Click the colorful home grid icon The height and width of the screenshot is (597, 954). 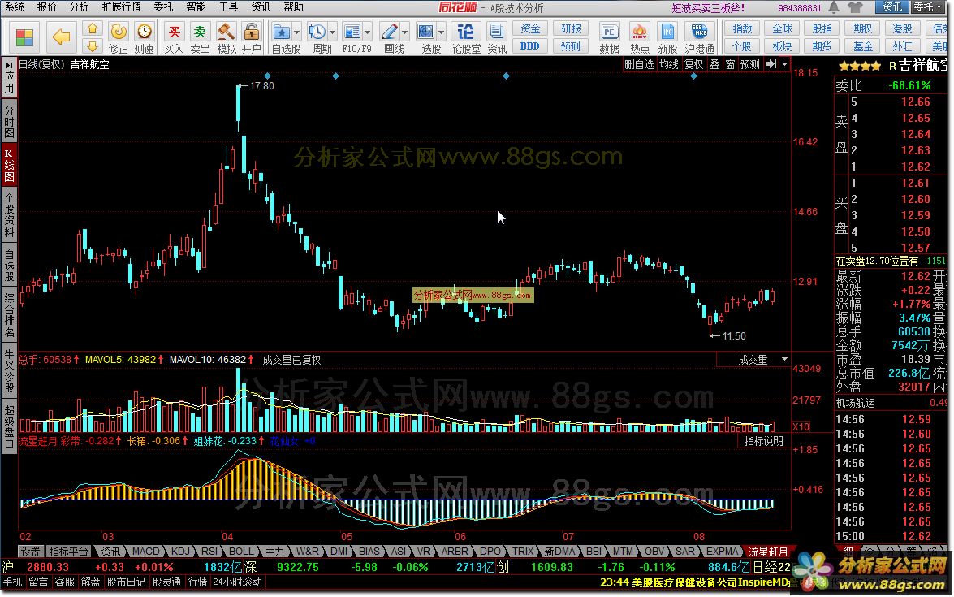point(24,37)
